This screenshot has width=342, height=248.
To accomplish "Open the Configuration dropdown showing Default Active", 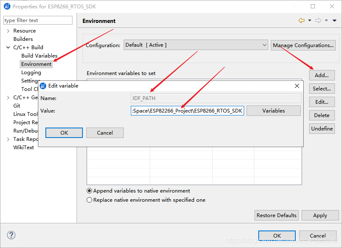I will coord(264,45).
